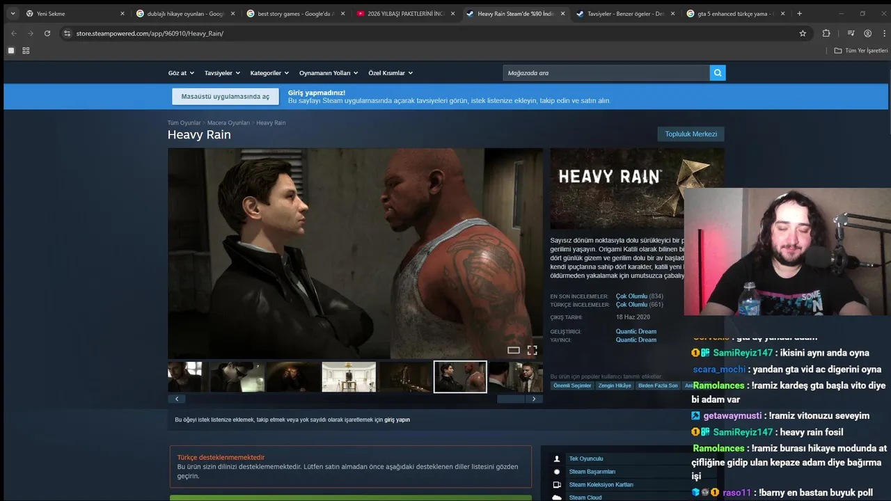The image size is (891, 501).
Task: Click the Tek Oyunculu person icon
Action: (557, 459)
